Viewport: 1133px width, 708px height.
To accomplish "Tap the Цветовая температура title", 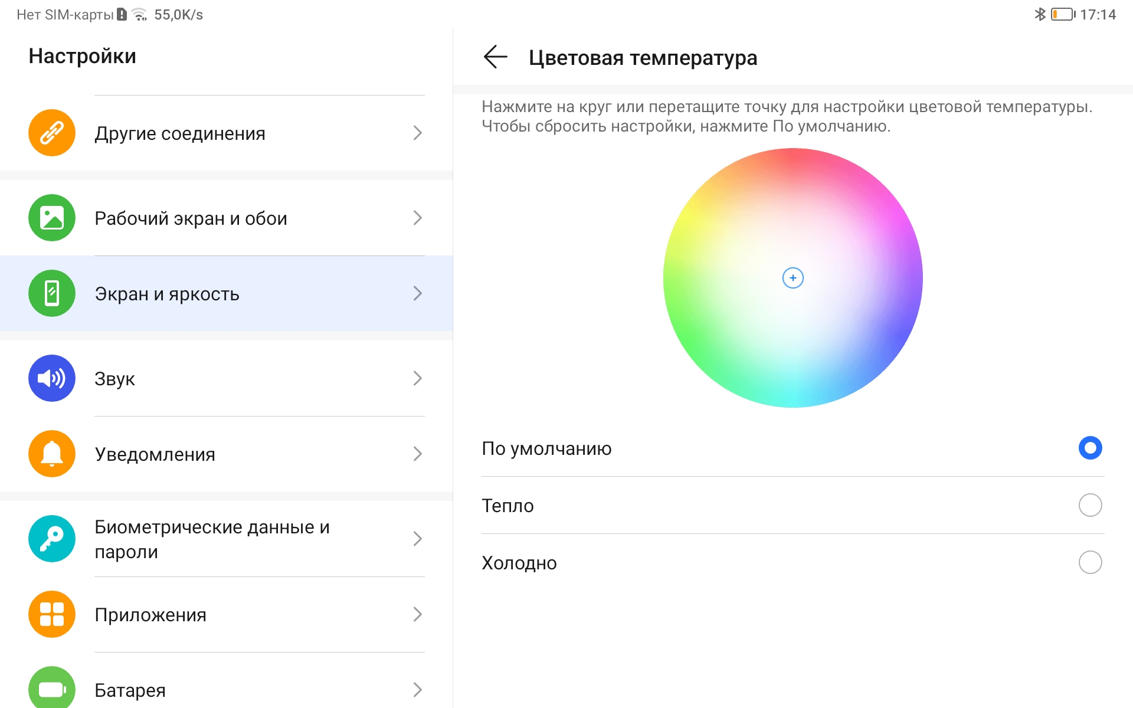I will coord(643,58).
